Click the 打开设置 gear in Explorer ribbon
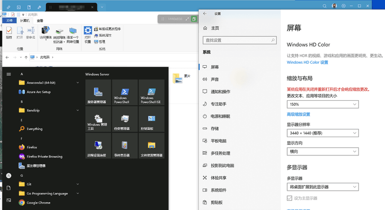385x210 pixels. point(88,34)
